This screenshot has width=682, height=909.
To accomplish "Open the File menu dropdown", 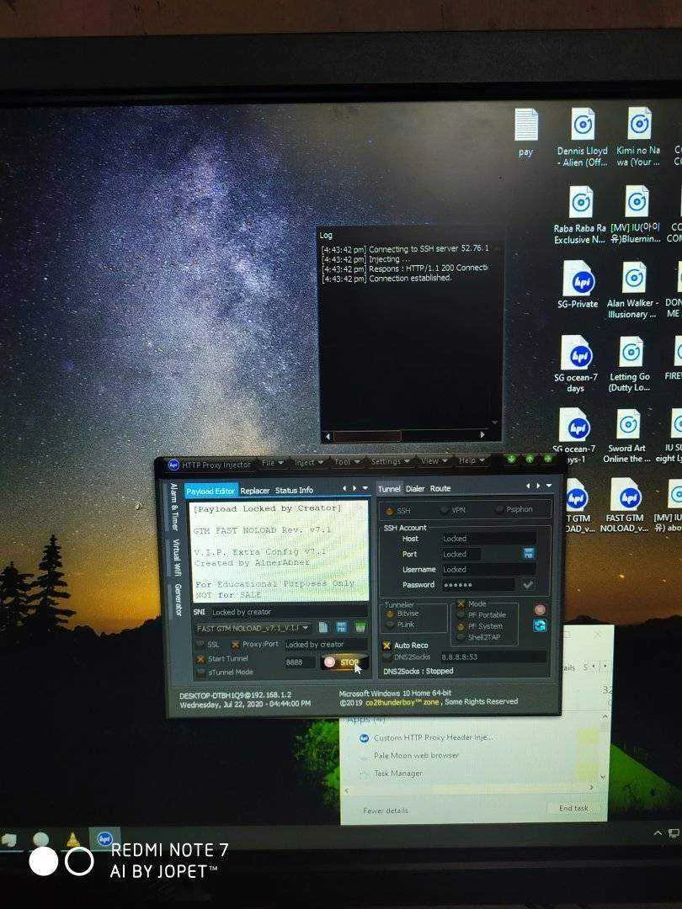I will click(x=273, y=463).
